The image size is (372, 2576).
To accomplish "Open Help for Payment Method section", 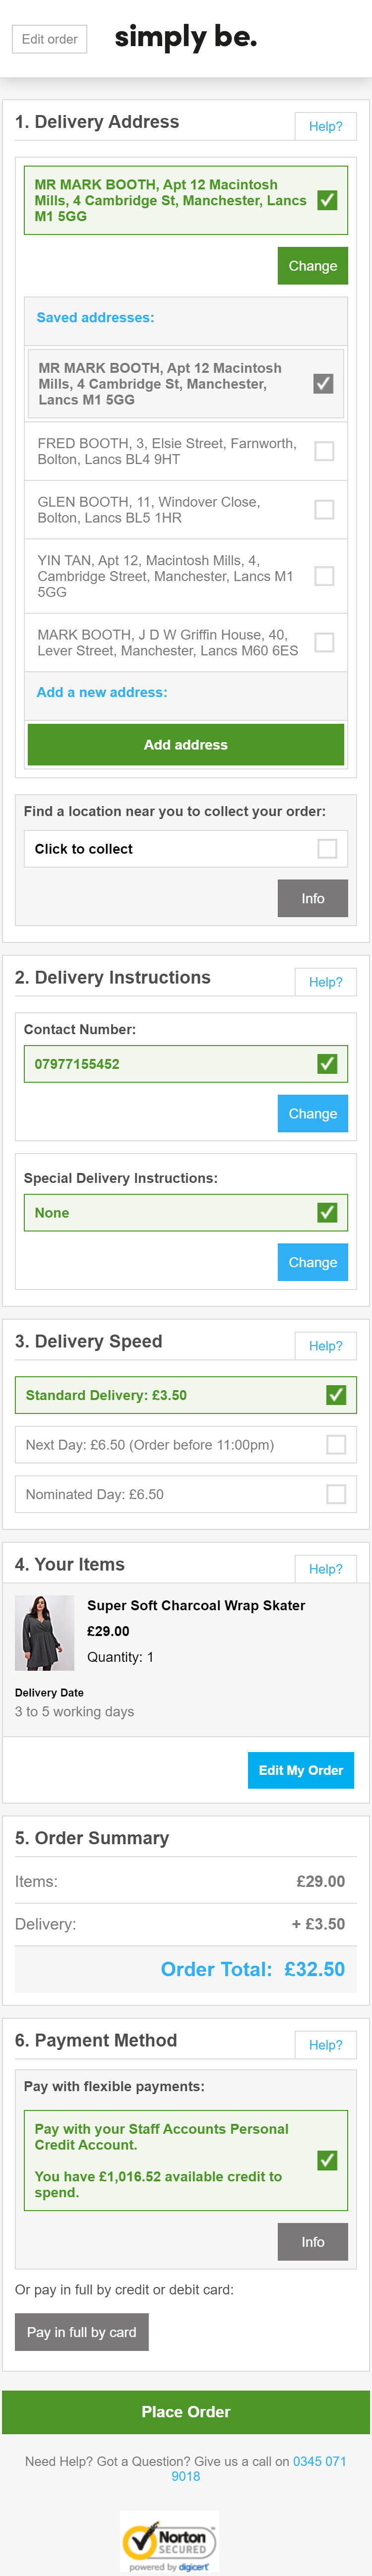I will pyautogui.click(x=325, y=2045).
